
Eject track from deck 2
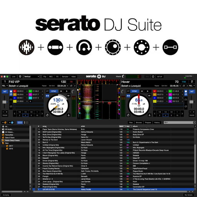click(x=149, y=115)
